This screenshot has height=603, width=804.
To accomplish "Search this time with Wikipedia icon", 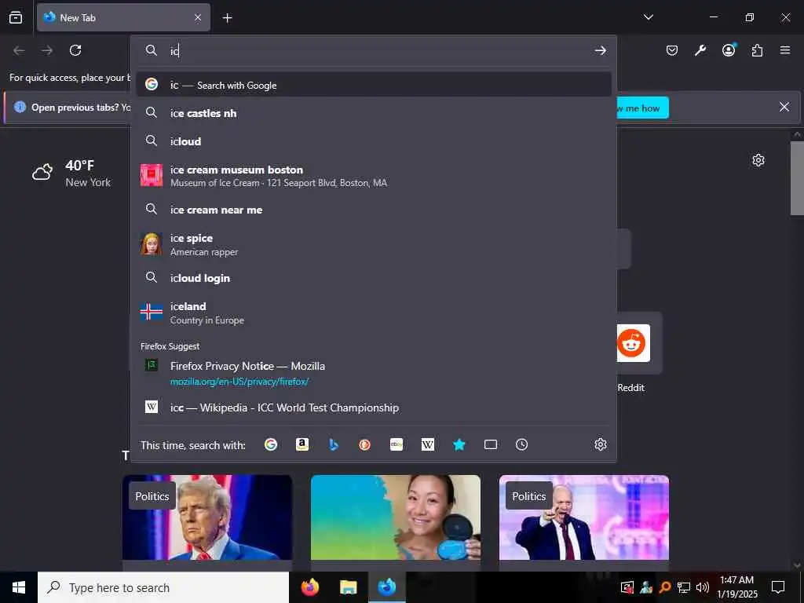I will (428, 444).
